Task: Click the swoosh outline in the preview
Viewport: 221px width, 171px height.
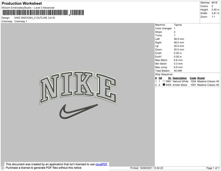Action: point(78,111)
